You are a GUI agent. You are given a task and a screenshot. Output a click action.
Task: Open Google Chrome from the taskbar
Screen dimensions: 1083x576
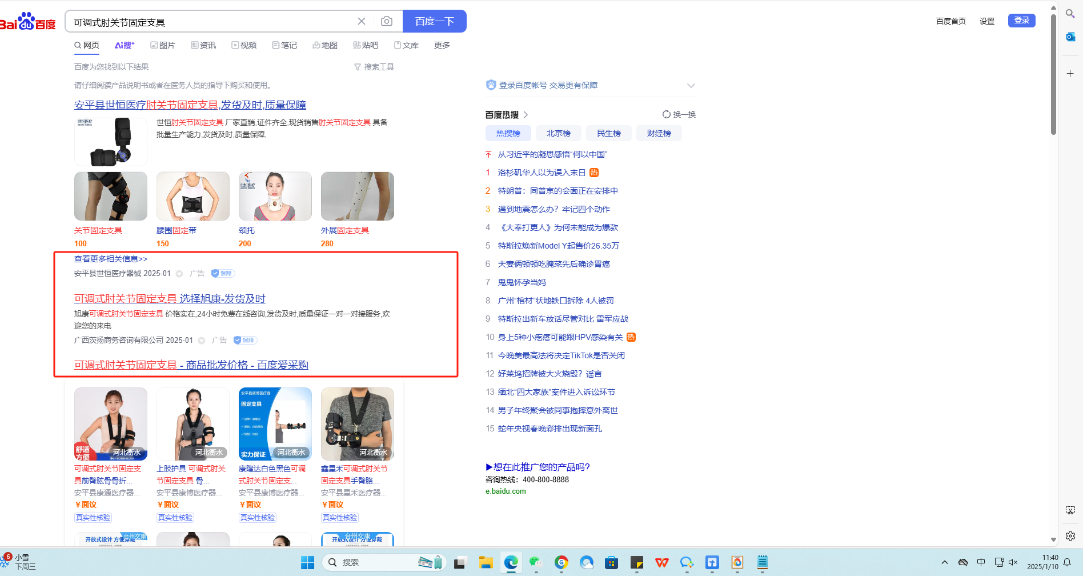click(561, 563)
